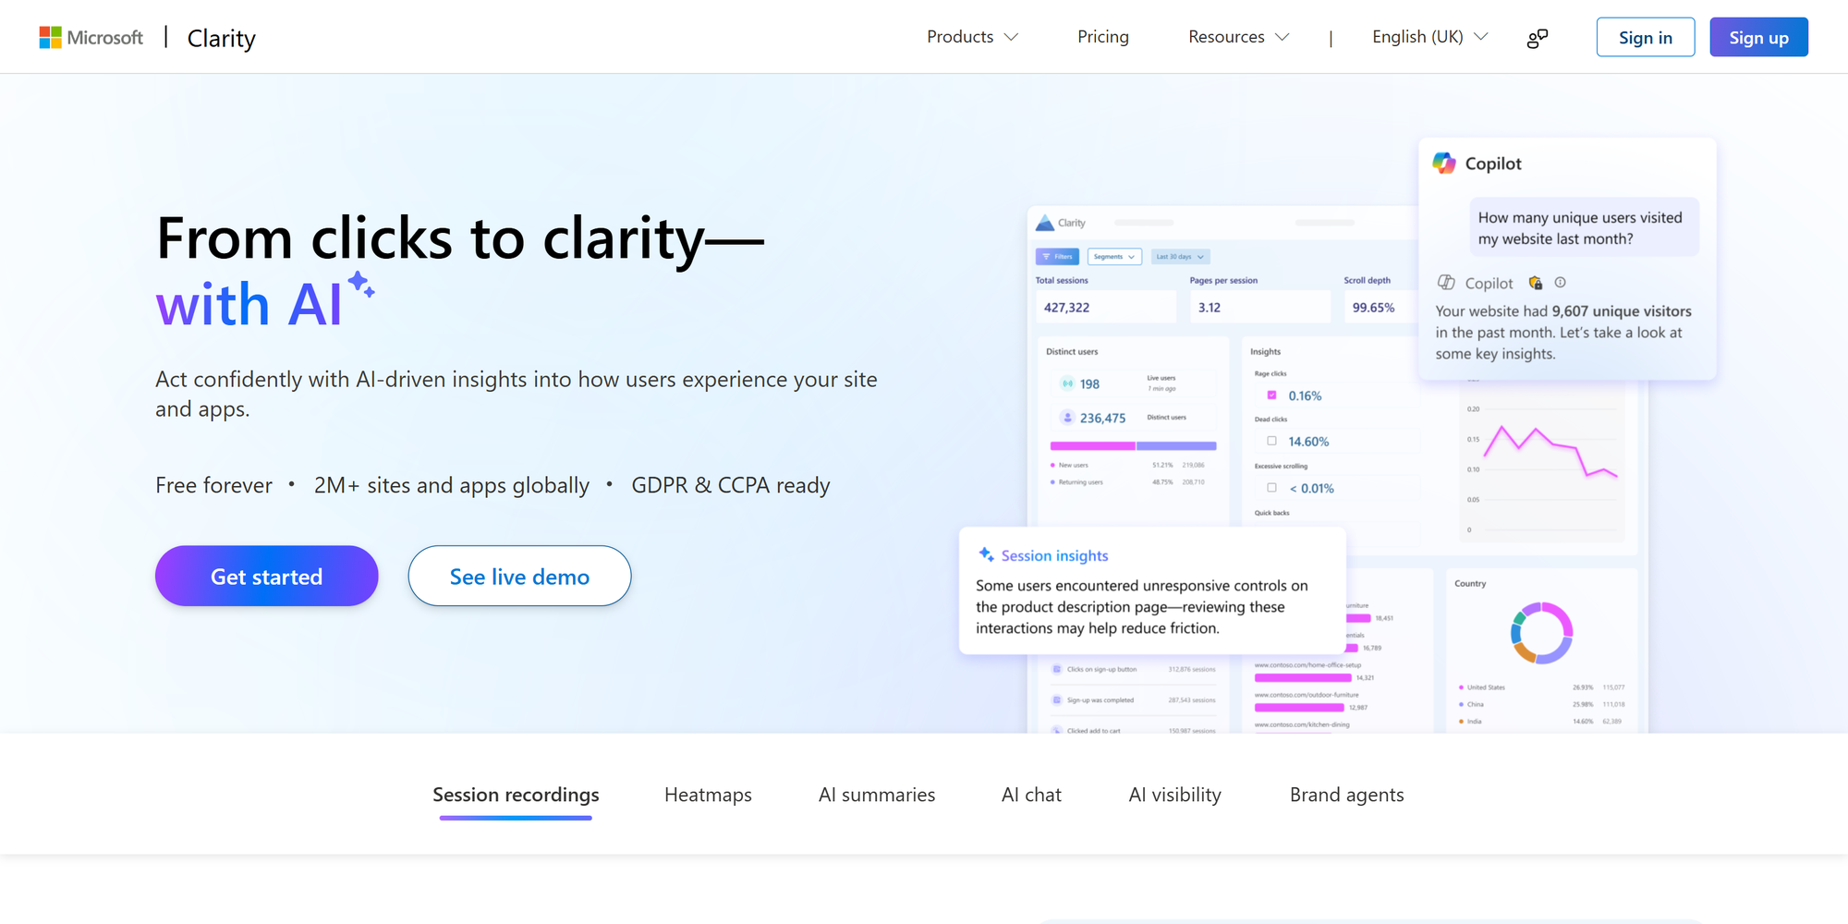Click the sparkle icon beside 'with AI'
Screen dimensions: 1848x924
pos(361,285)
